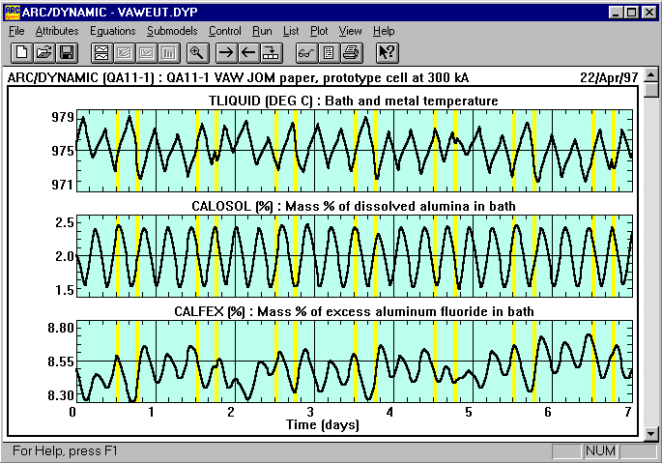
Task: Click the left arrow toolbar button
Action: coord(248,52)
